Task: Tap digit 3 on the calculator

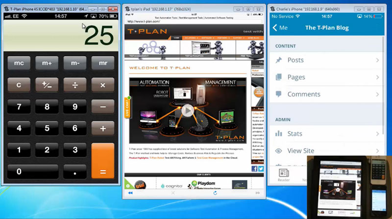Action: pos(75,150)
